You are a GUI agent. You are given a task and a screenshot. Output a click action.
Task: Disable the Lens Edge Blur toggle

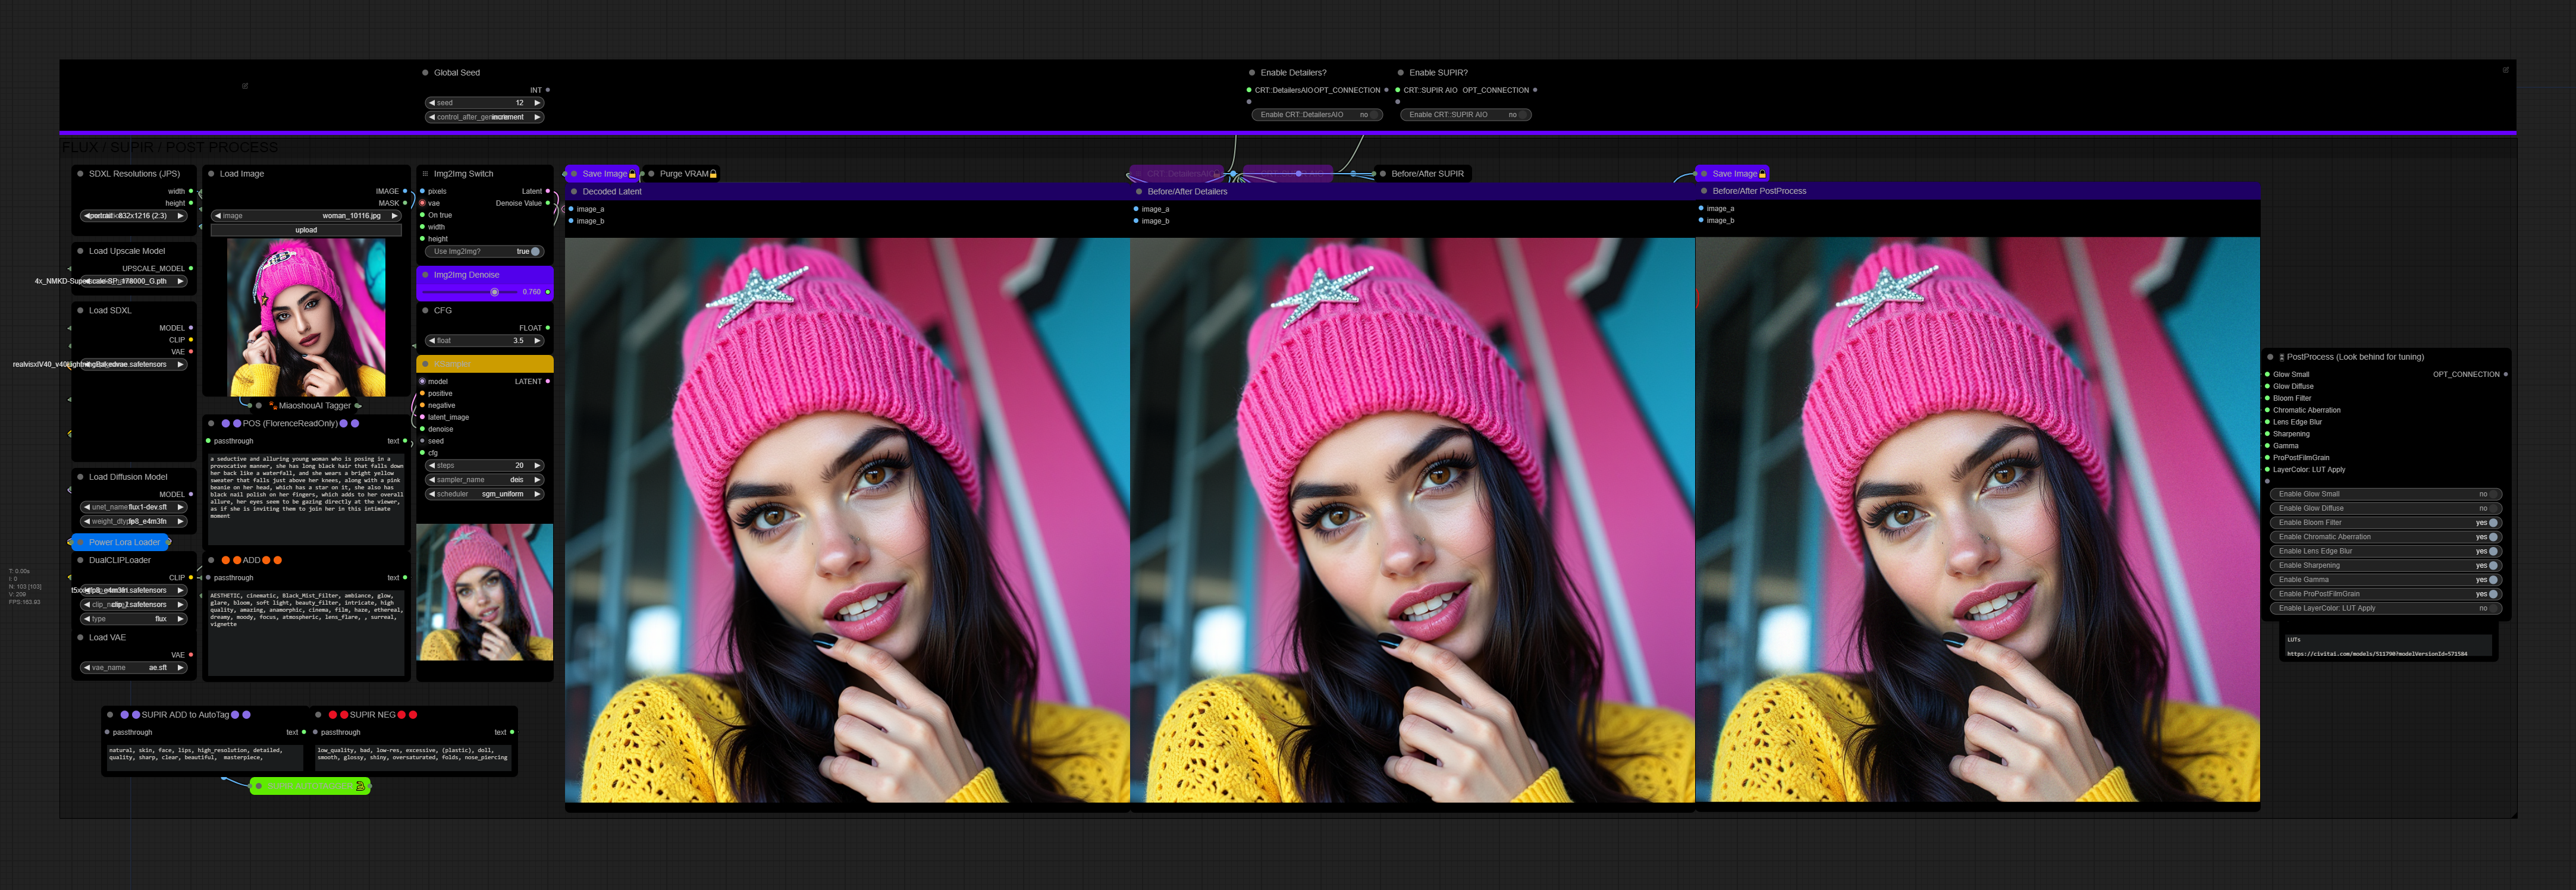pyautogui.click(x=2386, y=551)
